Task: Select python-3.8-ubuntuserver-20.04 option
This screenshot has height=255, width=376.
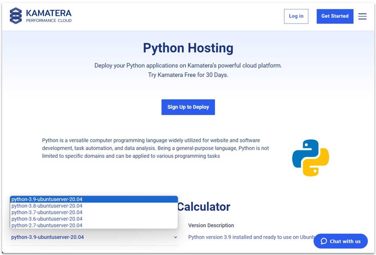Action: (x=94, y=206)
